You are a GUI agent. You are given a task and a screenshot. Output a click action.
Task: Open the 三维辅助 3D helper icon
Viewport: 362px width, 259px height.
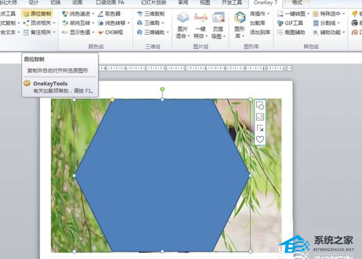[x=140, y=32]
